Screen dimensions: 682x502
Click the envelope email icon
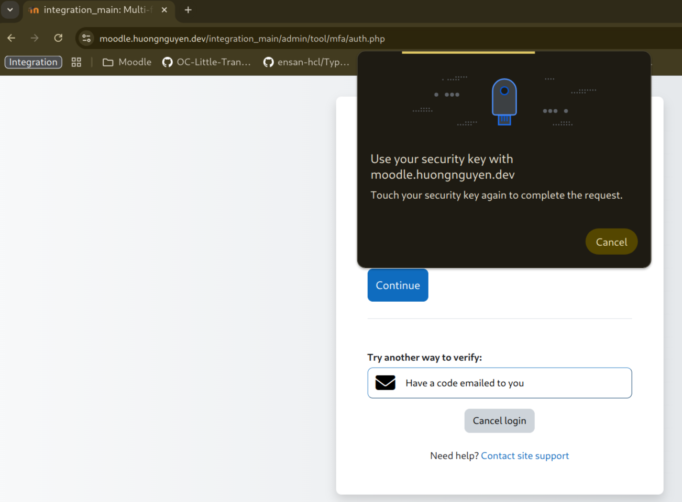click(386, 383)
